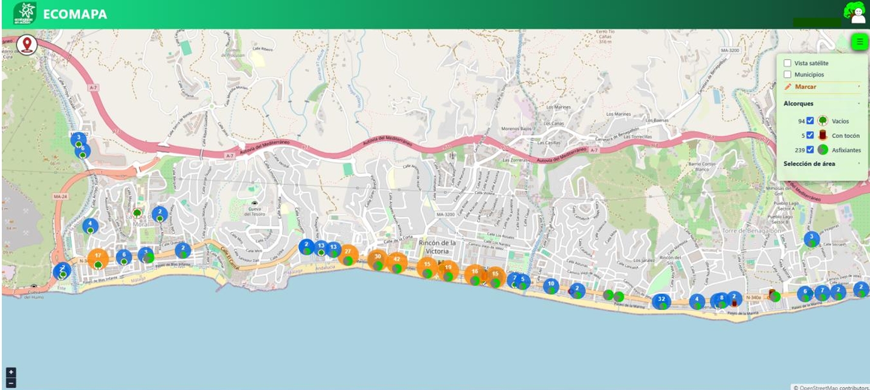Uncheck the Vacíos alcorques checkbox
Viewport: 870px width, 390px height.
pyautogui.click(x=810, y=121)
